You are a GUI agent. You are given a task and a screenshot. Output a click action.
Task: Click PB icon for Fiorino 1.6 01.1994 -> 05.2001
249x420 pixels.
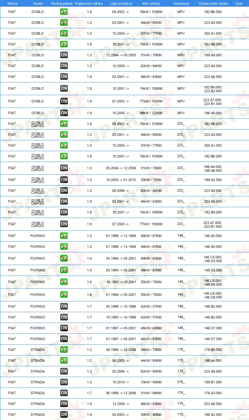coord(64,295)
